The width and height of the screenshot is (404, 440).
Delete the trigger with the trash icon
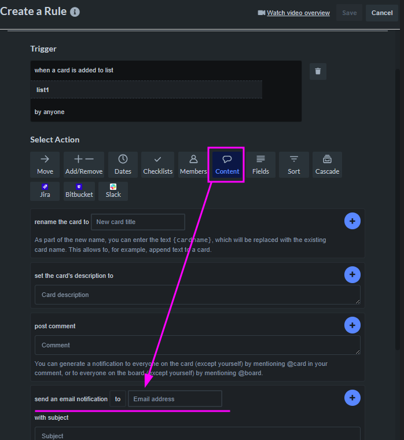[x=318, y=71]
